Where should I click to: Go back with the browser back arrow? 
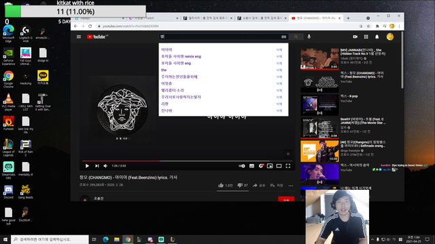click(75, 26)
